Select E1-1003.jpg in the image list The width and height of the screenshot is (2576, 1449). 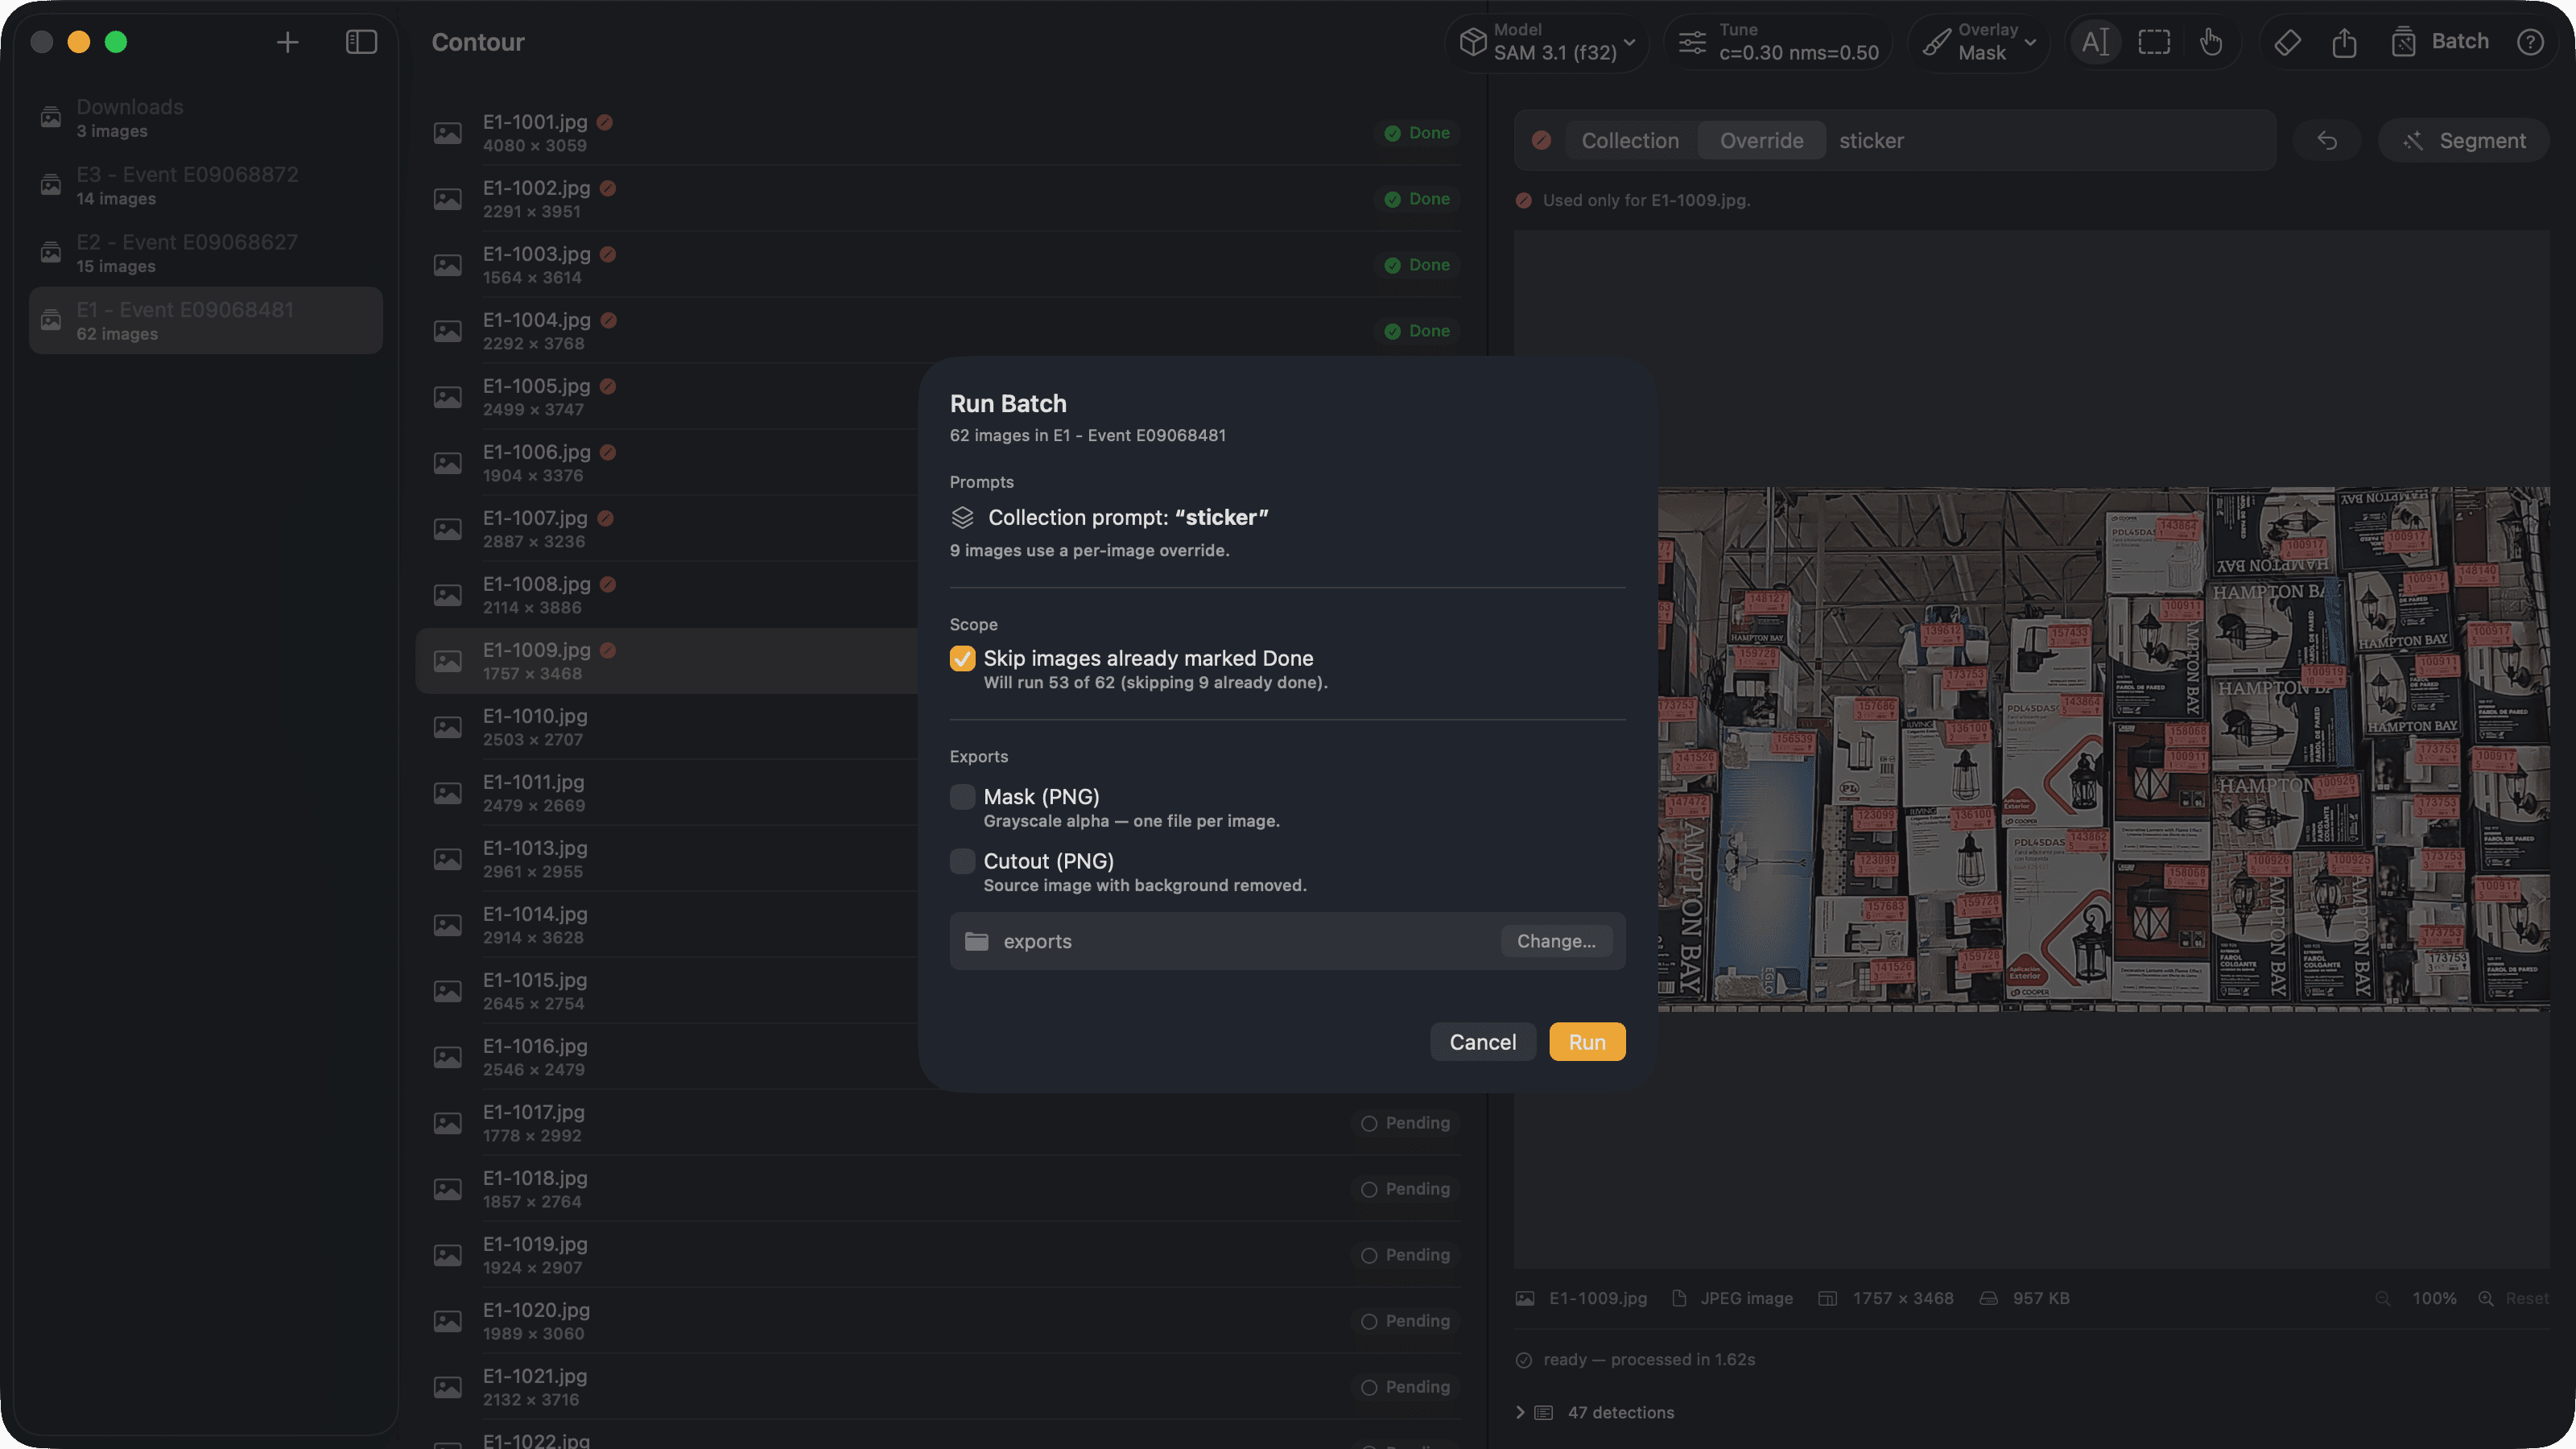click(x=938, y=265)
